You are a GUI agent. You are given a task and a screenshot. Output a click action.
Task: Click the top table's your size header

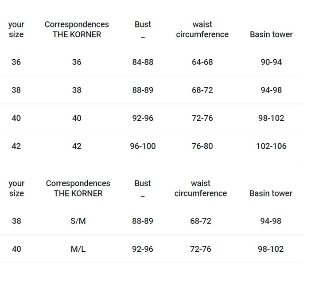(16, 29)
